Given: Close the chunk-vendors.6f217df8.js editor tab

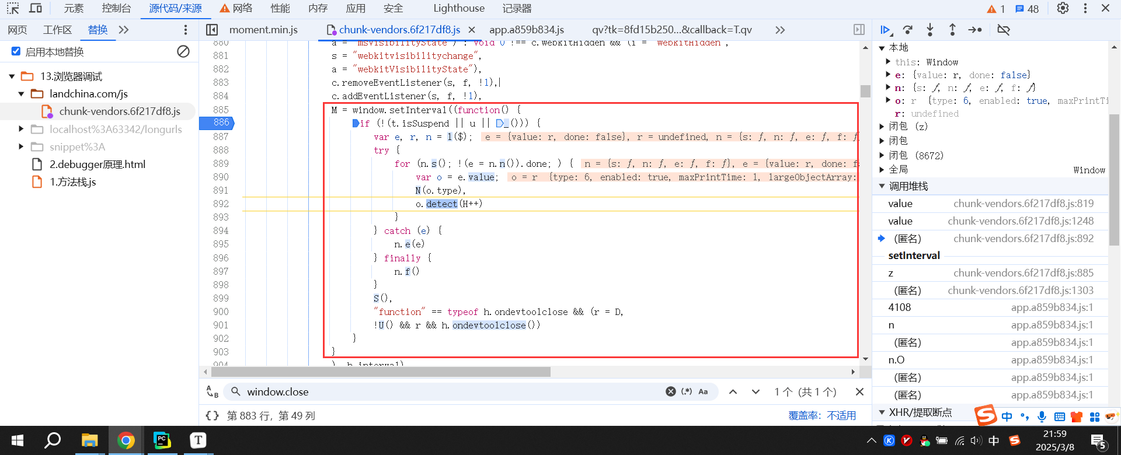Looking at the screenshot, I should (472, 30).
